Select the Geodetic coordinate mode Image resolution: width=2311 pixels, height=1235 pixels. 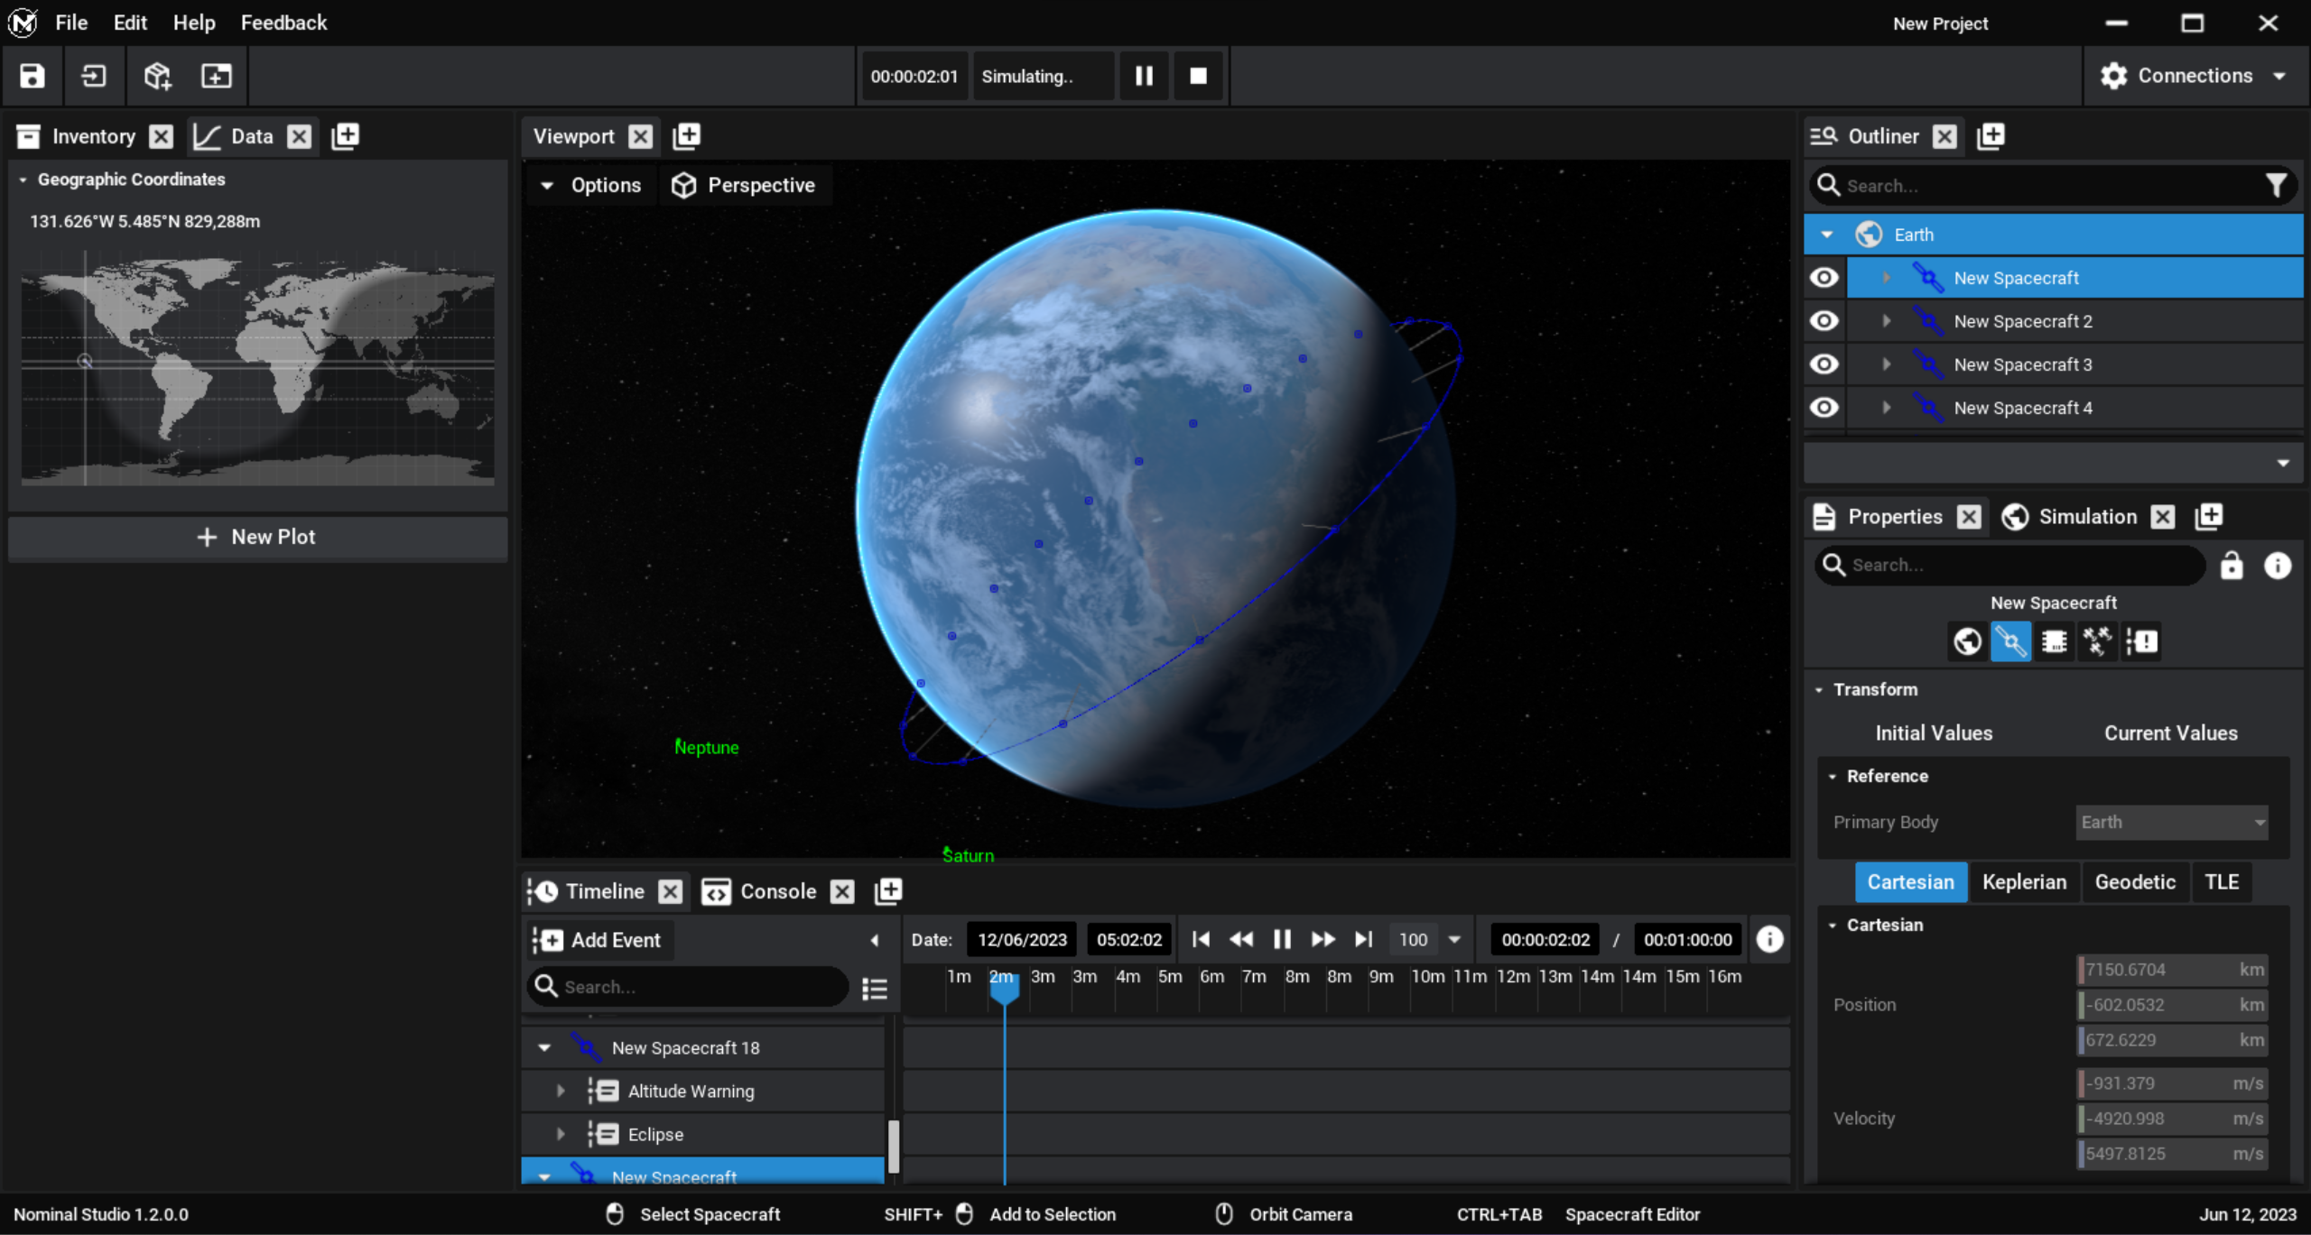2135,881
